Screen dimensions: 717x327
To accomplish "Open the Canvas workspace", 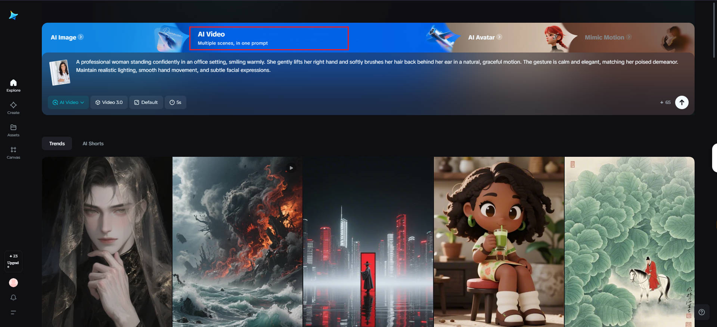I will coord(13,152).
